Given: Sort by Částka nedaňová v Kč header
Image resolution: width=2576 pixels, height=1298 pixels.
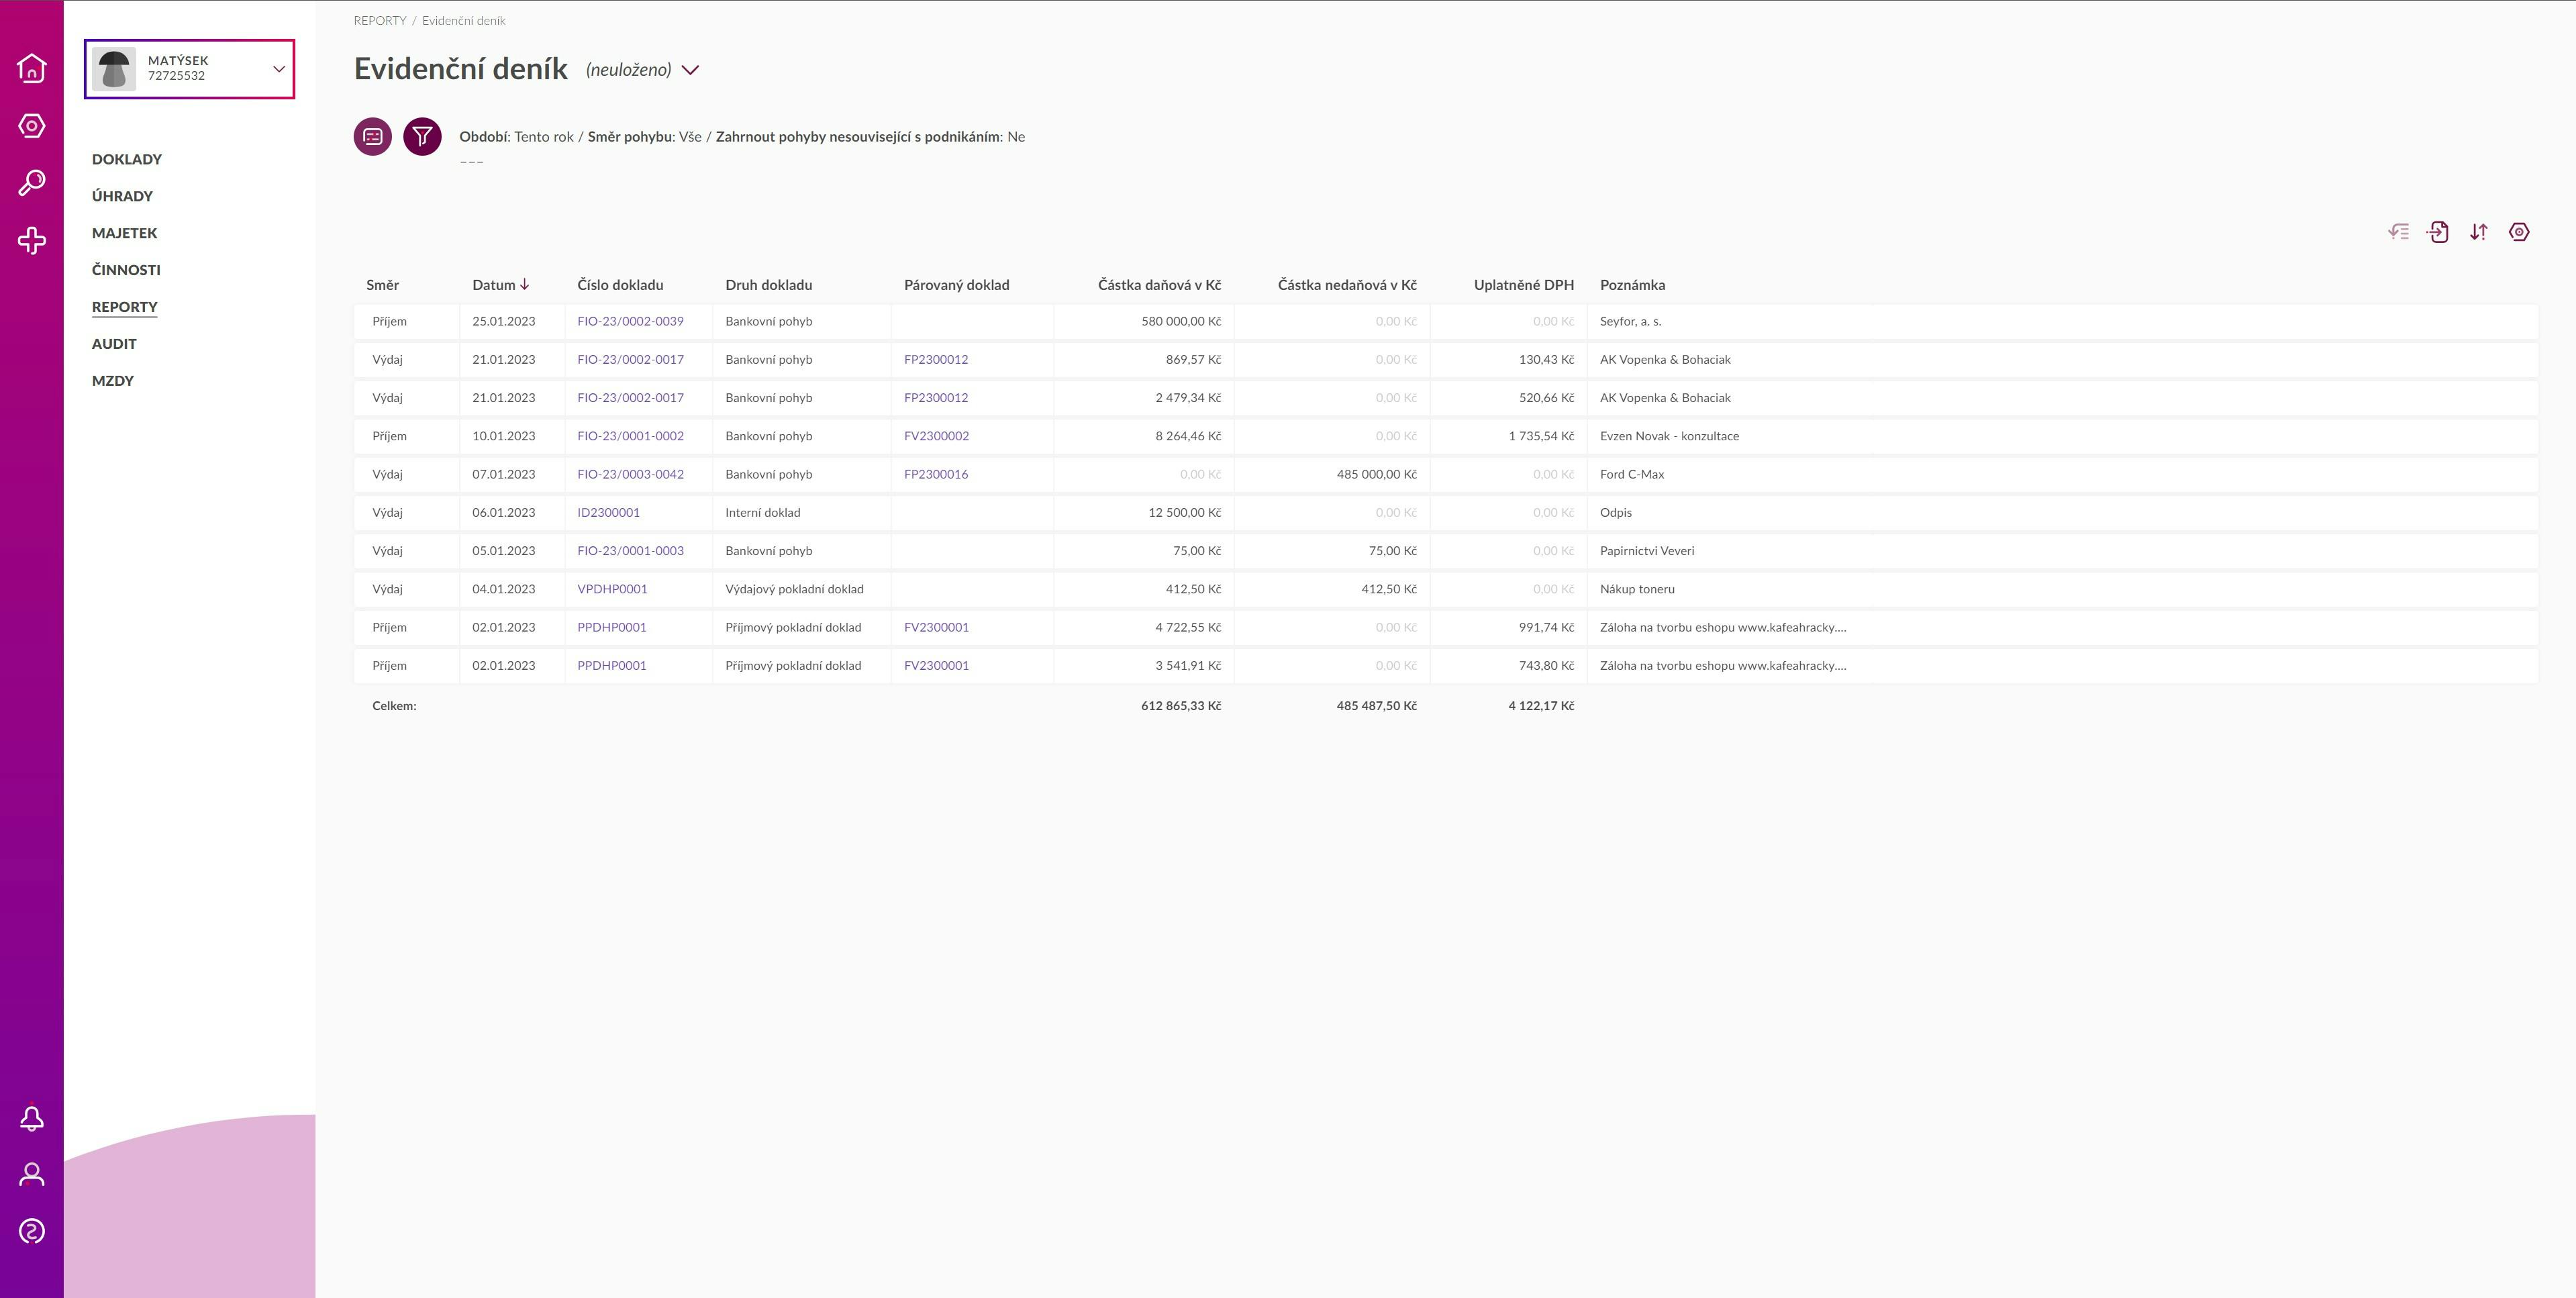Looking at the screenshot, I should pyautogui.click(x=1347, y=285).
